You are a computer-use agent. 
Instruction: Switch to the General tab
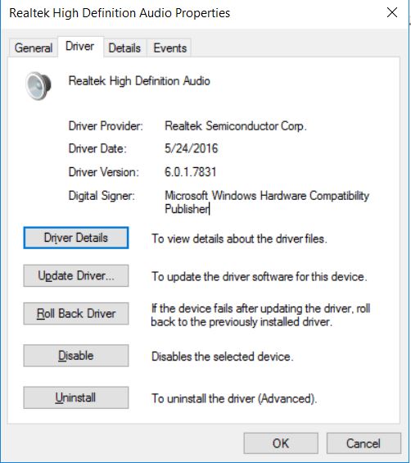click(34, 48)
